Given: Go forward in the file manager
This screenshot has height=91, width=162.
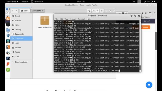Looking at the screenshot, I should pyautogui.click(x=16, y=11).
